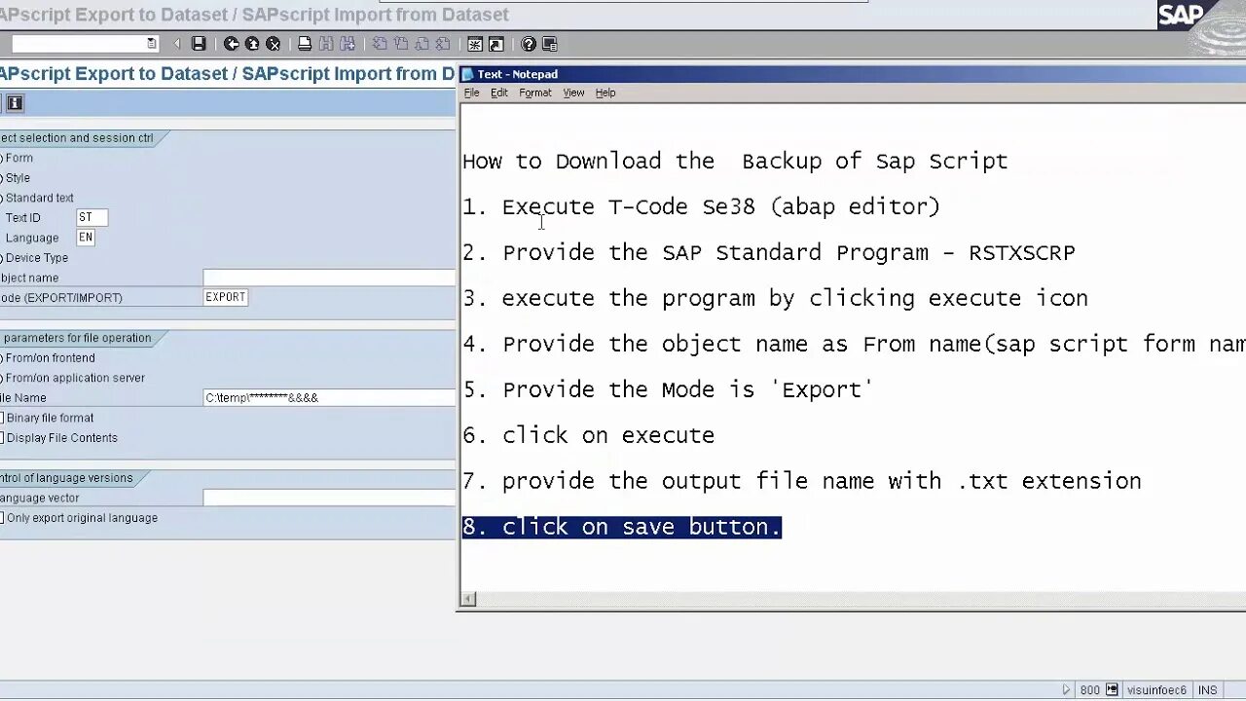Click the green Back arrow icon
Image resolution: width=1246 pixels, height=701 pixels.
[x=231, y=44]
